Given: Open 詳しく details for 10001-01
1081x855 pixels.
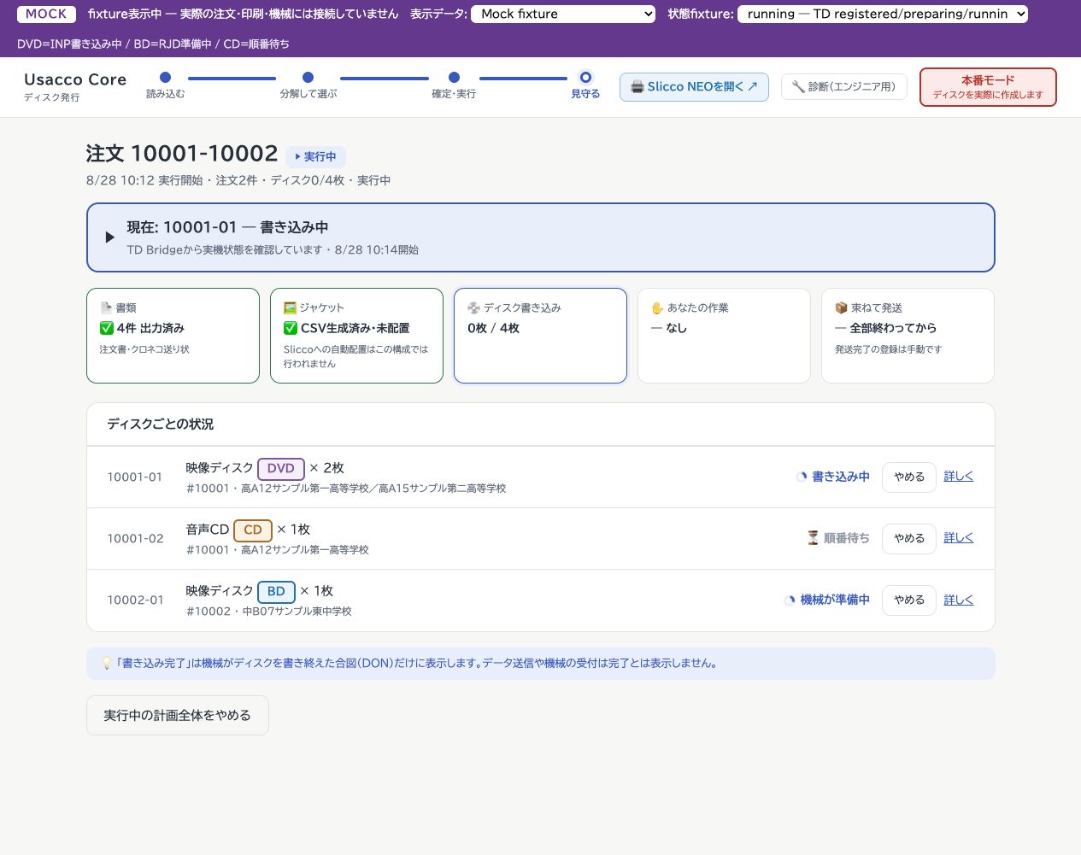Looking at the screenshot, I should point(958,477).
